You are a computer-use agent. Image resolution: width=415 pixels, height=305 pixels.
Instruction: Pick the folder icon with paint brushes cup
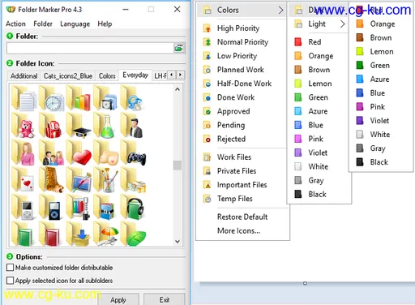pos(106,180)
